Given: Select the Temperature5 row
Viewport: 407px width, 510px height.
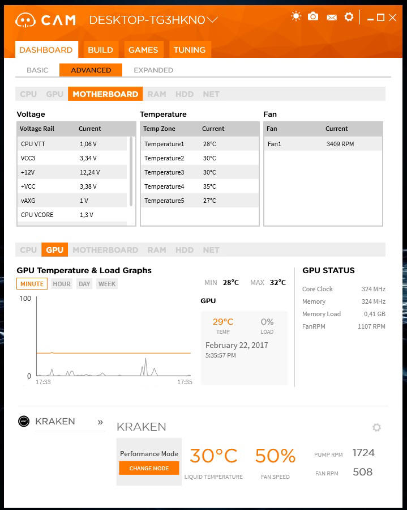Looking at the screenshot, I should (200, 201).
